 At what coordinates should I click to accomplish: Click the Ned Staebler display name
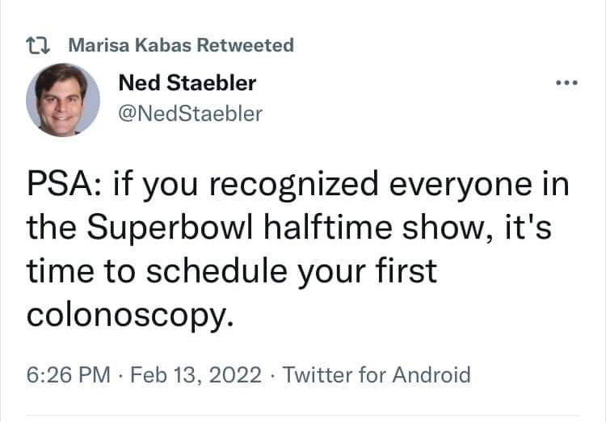click(187, 83)
